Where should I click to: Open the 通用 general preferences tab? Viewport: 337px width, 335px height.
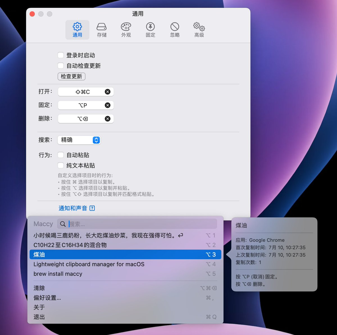77,30
